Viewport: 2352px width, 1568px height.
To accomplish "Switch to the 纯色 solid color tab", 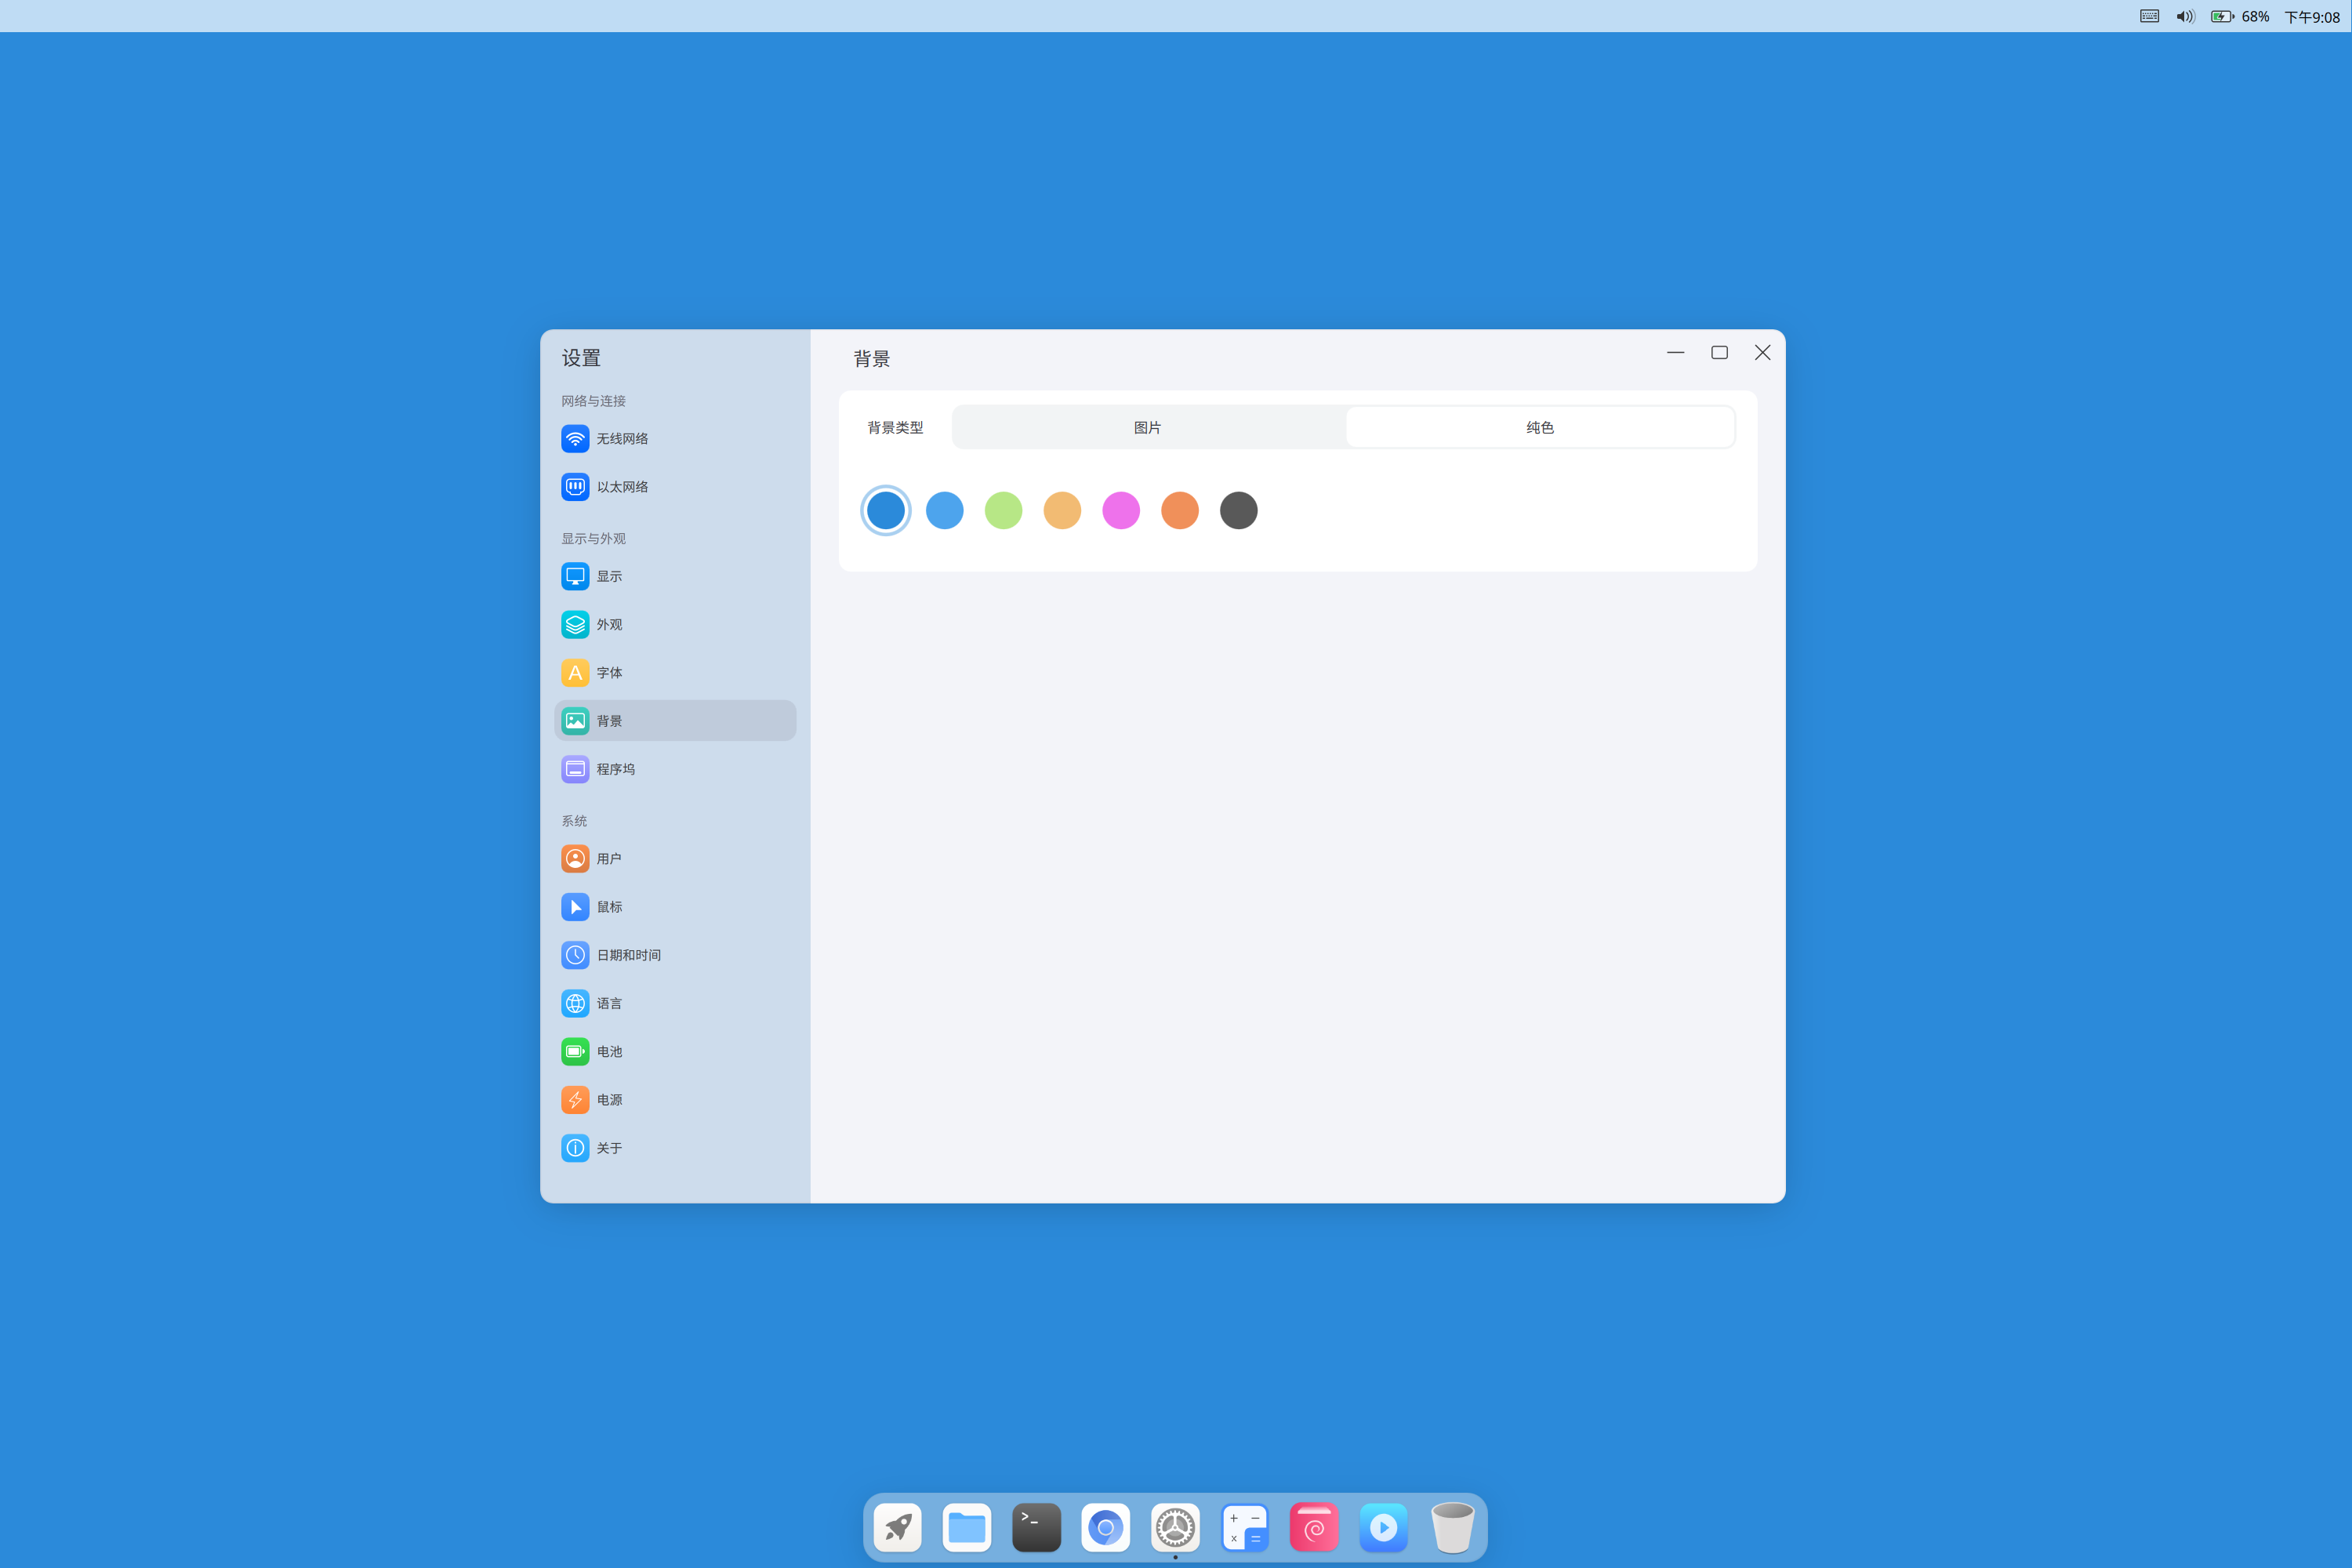I will point(1539,427).
